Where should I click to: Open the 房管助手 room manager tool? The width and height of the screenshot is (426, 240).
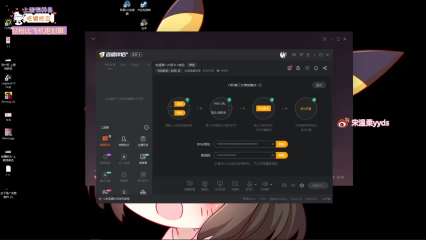point(124,141)
